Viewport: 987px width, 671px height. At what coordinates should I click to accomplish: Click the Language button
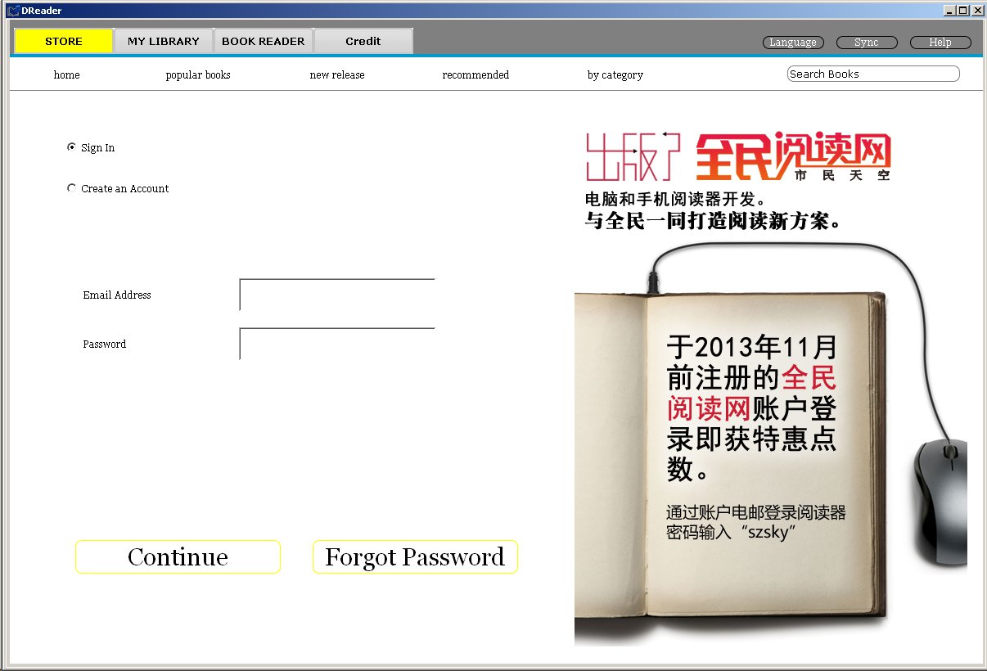tap(793, 43)
